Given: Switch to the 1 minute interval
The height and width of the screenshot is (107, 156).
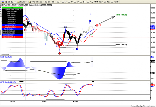Looking at the screenshot, I should point(53,2).
